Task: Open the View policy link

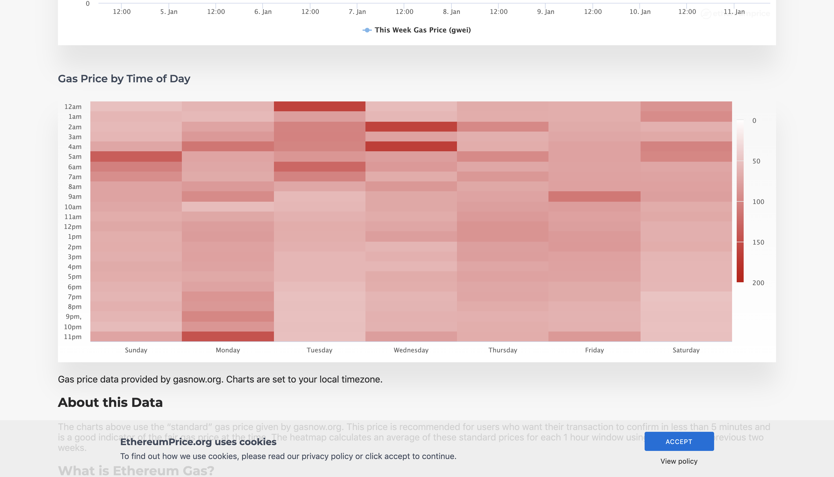Action: (x=678, y=461)
